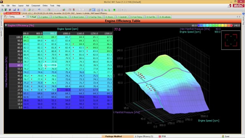Click the green vertical bar toolbar icon
This screenshot has width=245, height=138.
[x=109, y=10]
